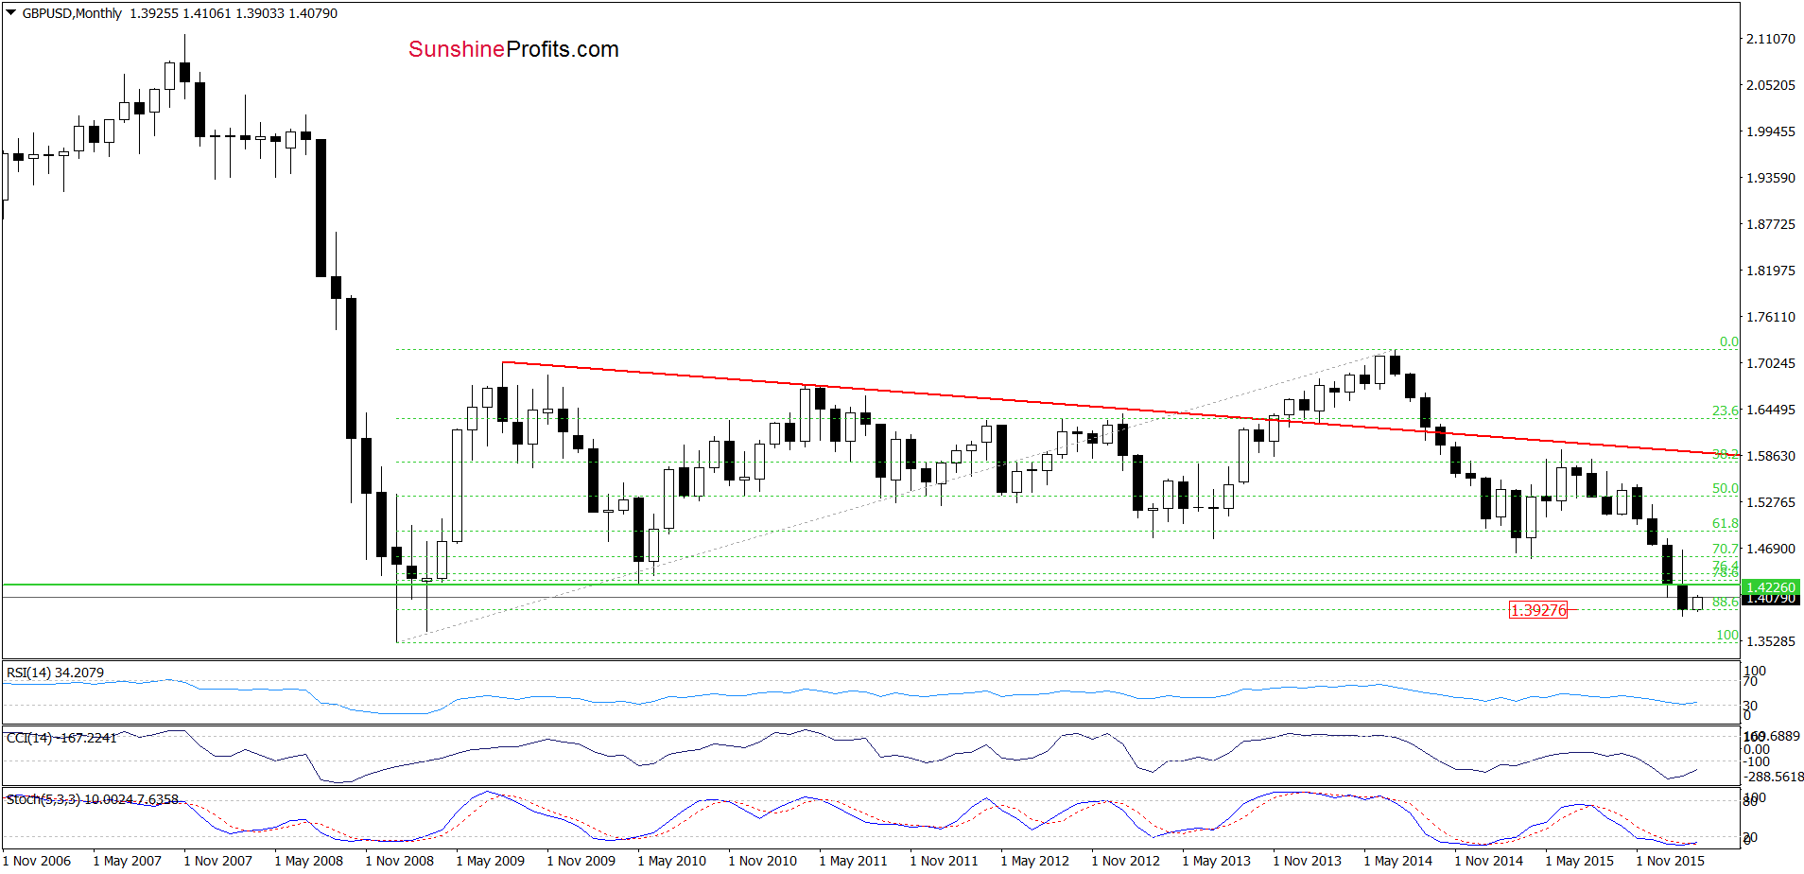1804x874 pixels.
Task: Click the 0.0 Fibonacci level label
Action: point(1729,341)
